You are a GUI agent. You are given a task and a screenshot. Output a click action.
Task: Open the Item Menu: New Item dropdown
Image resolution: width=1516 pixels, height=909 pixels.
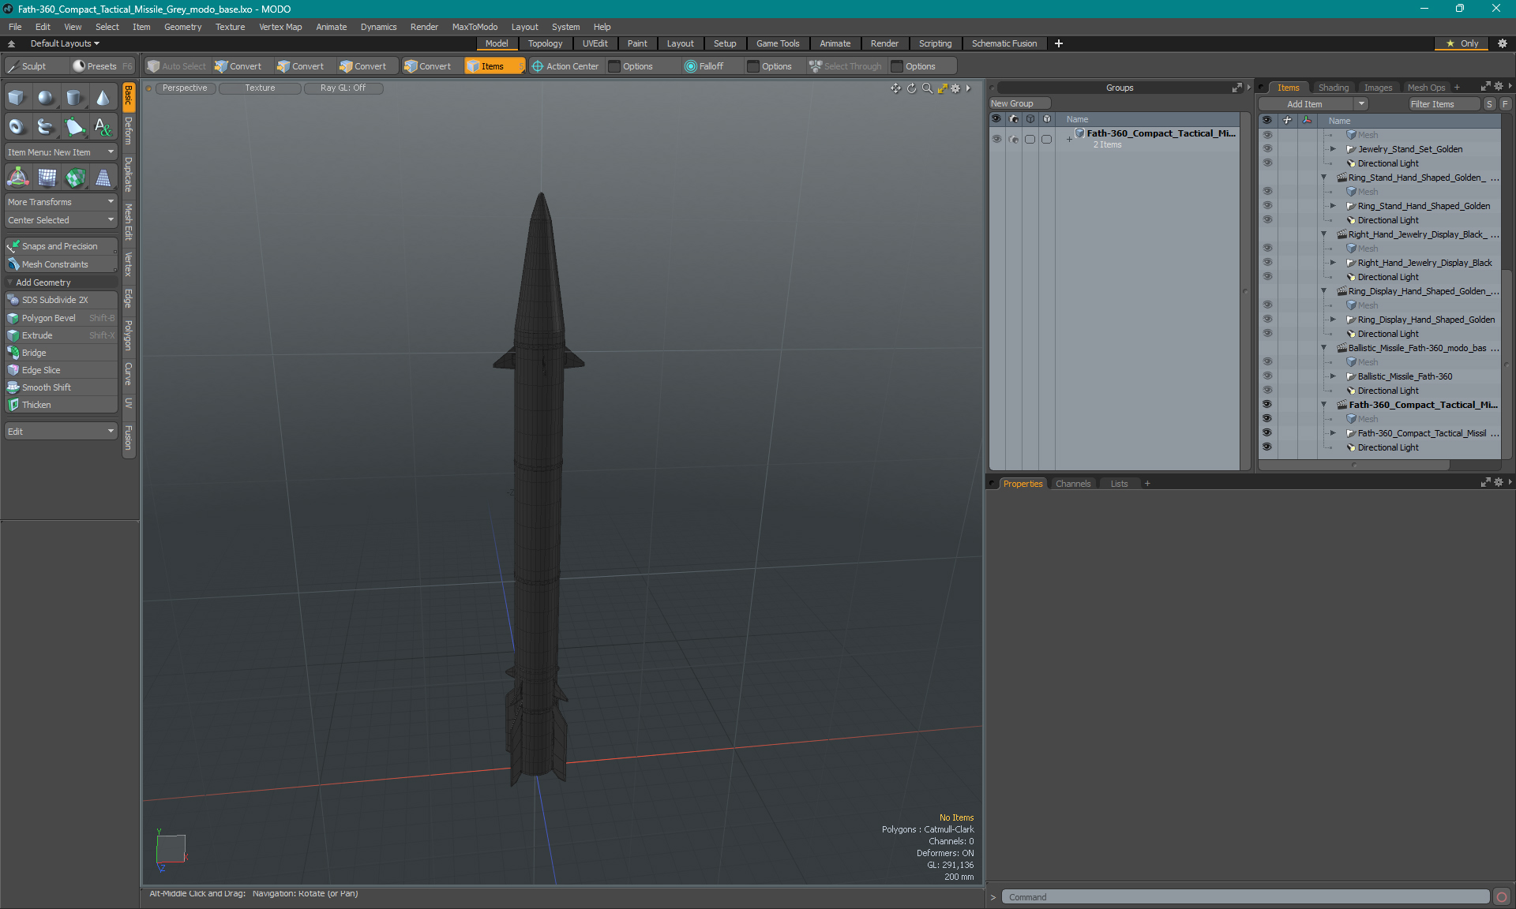pyautogui.click(x=61, y=152)
